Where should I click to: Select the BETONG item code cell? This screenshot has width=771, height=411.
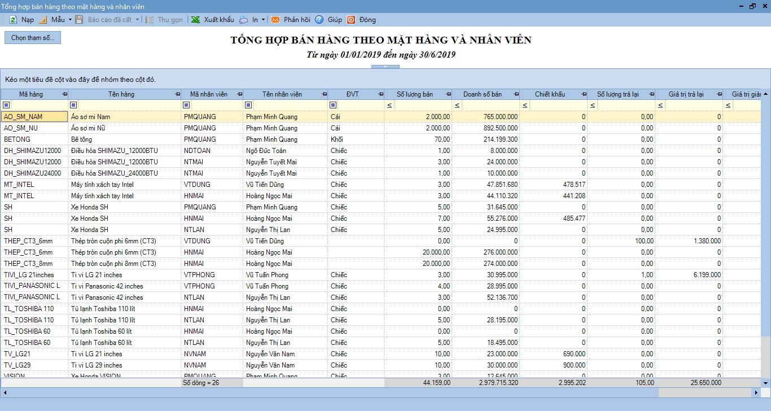(34, 139)
